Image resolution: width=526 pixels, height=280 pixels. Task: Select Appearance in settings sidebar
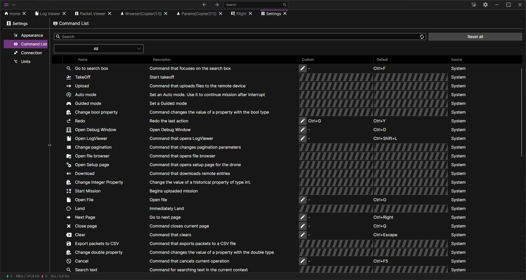[32, 35]
